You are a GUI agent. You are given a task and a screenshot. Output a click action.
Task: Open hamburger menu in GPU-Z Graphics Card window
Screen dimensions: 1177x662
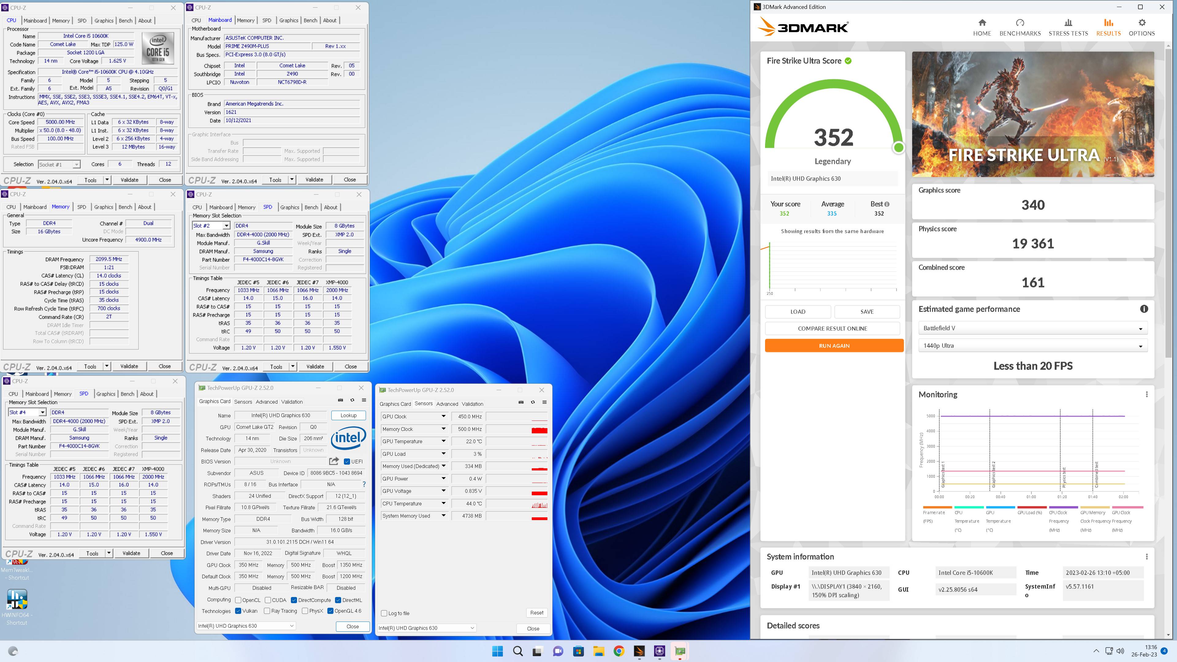point(364,400)
